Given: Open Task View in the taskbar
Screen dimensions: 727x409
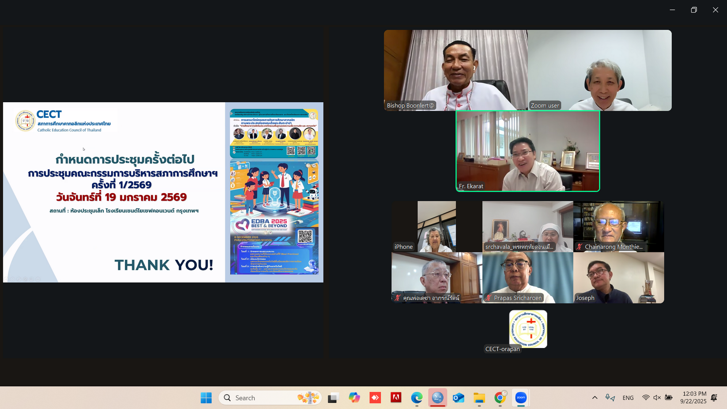Looking at the screenshot, I should coord(333,398).
